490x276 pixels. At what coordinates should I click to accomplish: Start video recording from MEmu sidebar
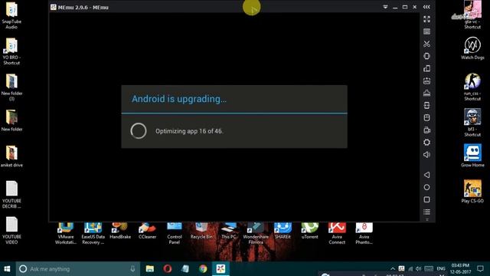426,130
